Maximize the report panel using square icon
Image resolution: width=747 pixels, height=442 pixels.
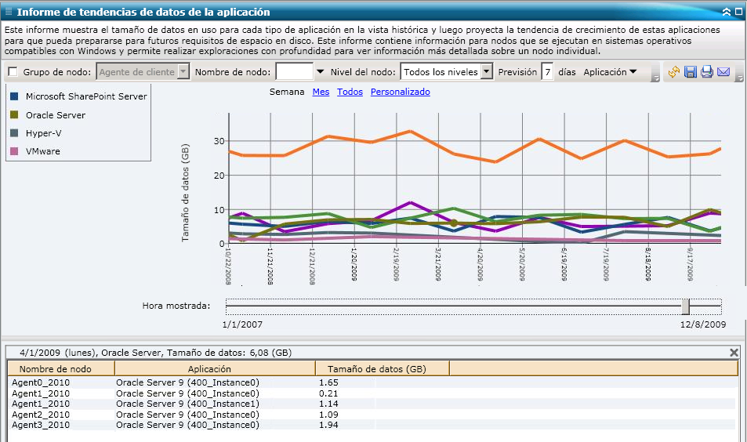738,12
